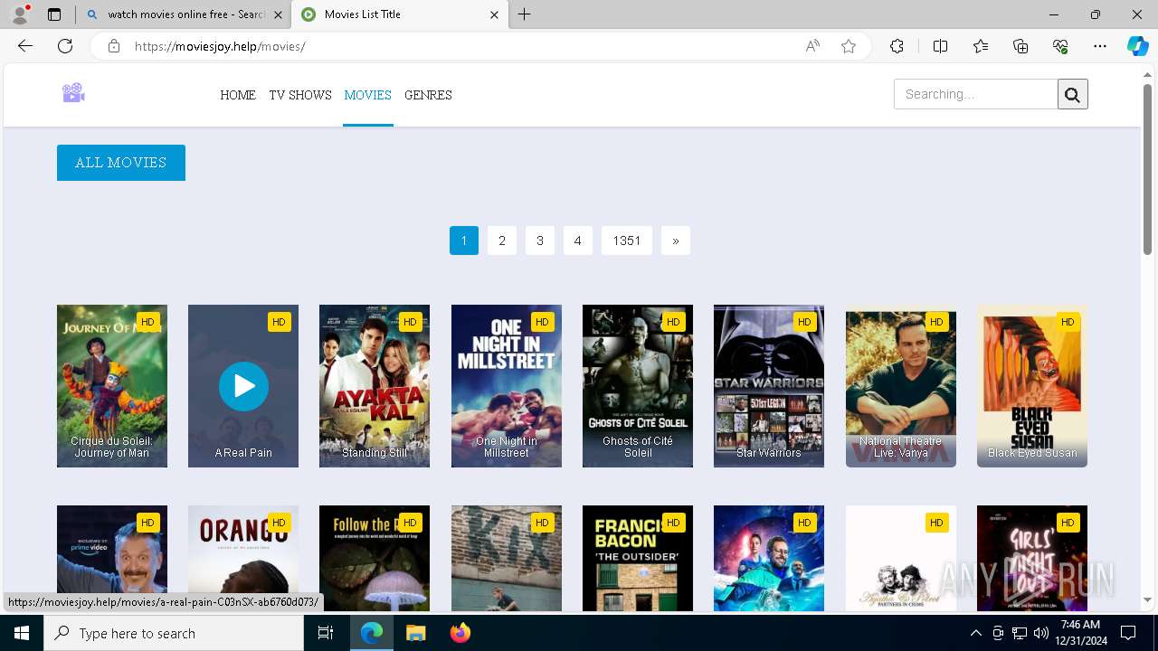1158x651 pixels.
Task: Jump to last page 1351
Action: click(x=627, y=241)
